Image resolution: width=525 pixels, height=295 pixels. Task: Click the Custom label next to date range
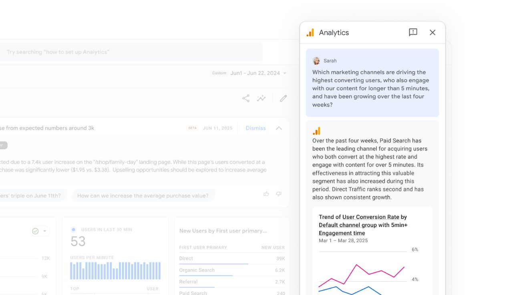(x=219, y=73)
